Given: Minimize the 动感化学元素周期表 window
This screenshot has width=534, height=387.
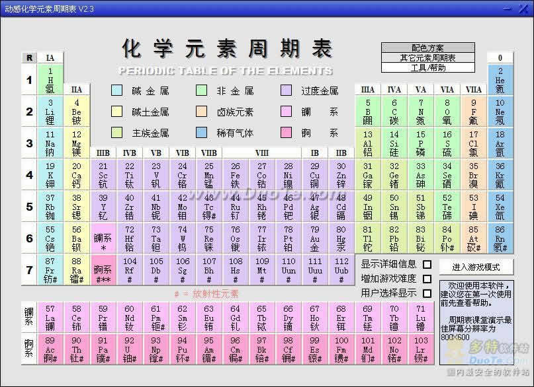Looking at the screenshot, I should 508,9.
